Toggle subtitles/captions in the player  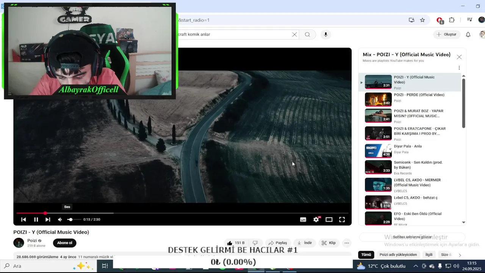coord(303,220)
